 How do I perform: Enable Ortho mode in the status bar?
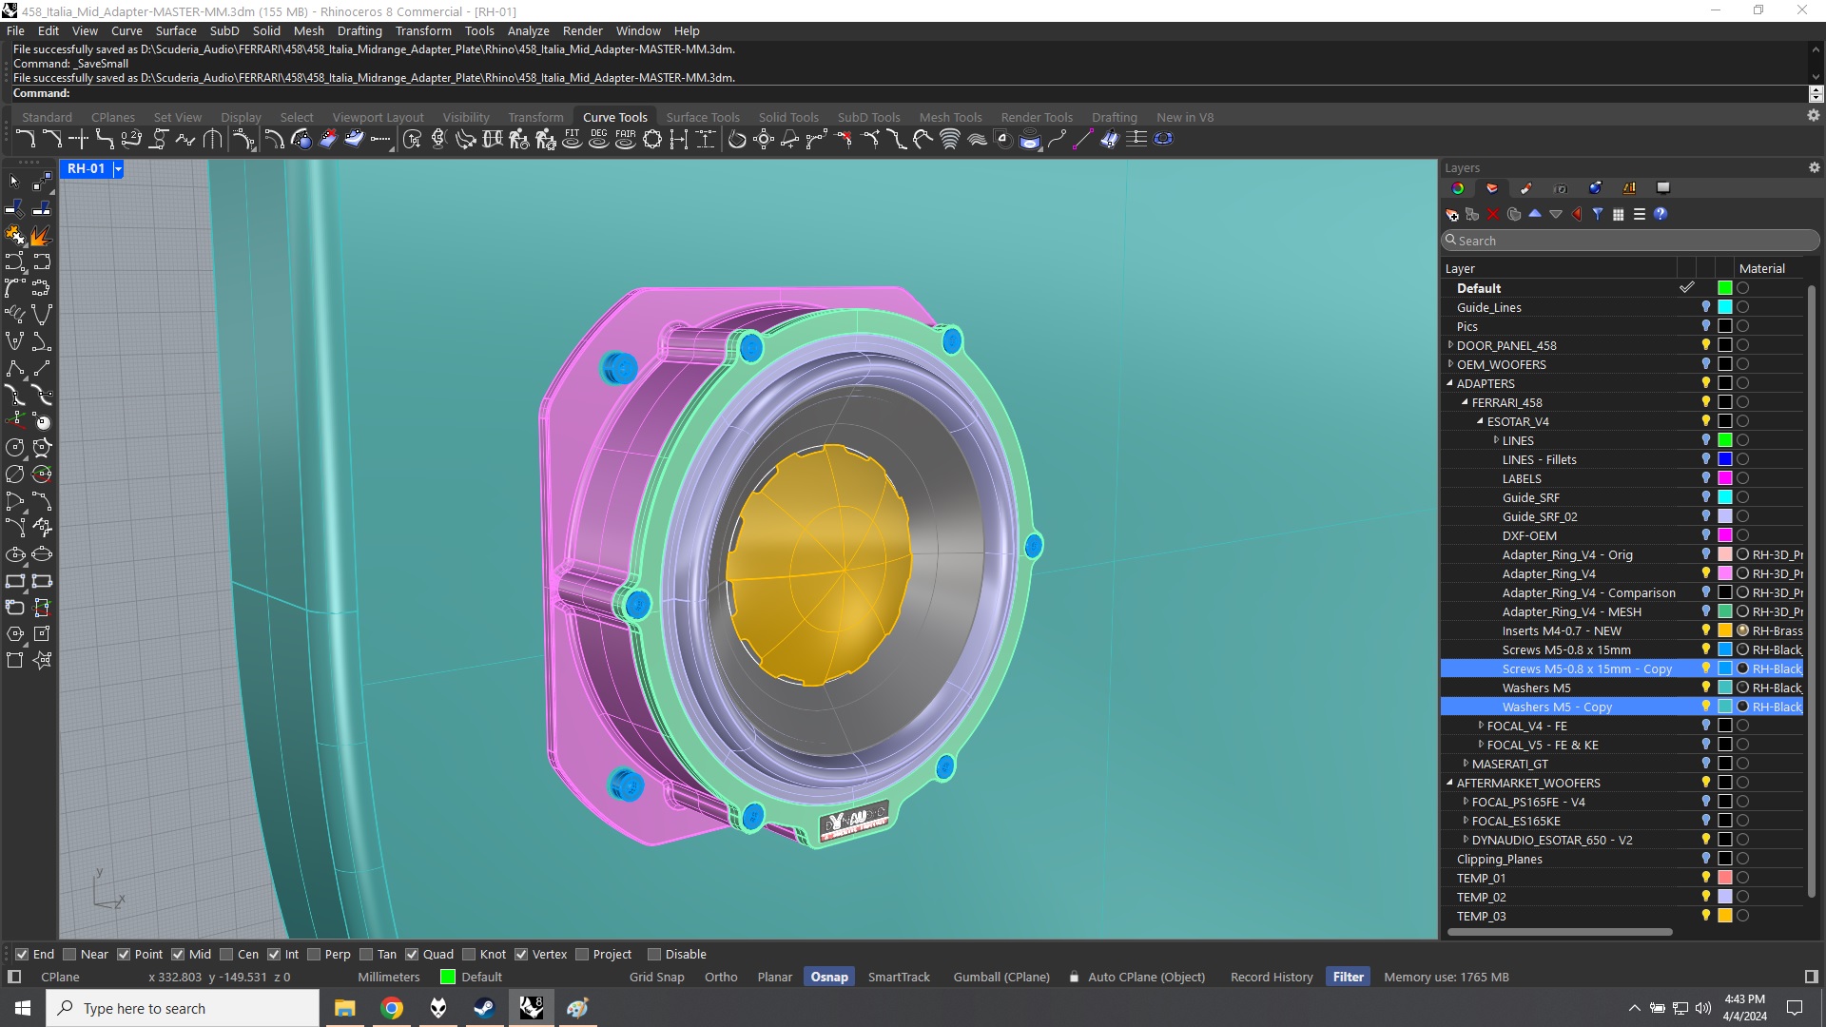click(721, 977)
